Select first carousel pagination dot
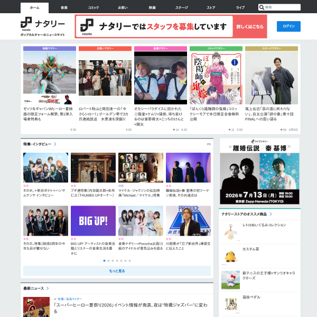This screenshot has width=317, height=317. 104,260
